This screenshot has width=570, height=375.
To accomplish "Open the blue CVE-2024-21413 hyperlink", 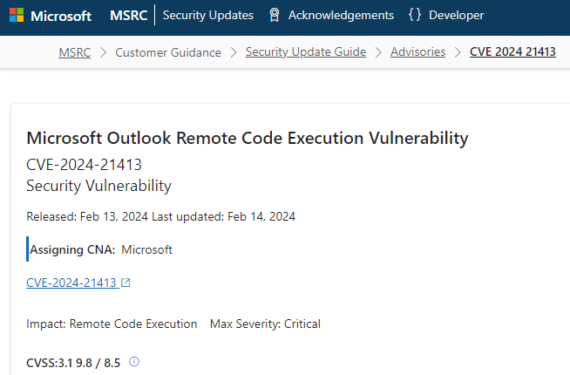I will 71,283.
